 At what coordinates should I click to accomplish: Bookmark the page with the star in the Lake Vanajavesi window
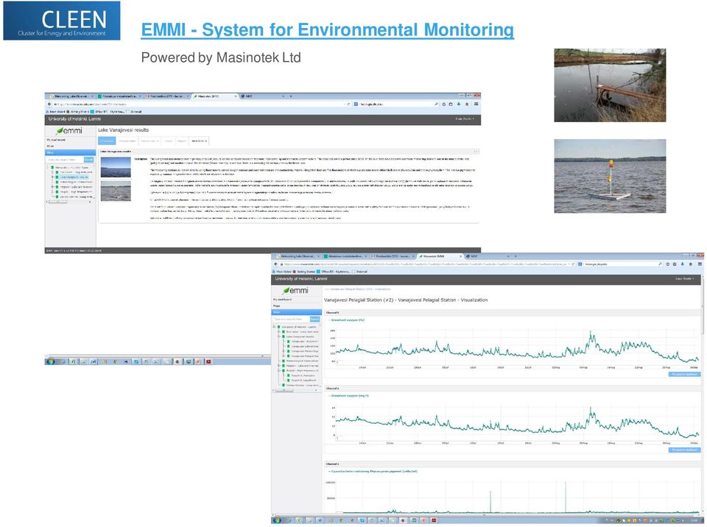pyautogui.click(x=443, y=104)
